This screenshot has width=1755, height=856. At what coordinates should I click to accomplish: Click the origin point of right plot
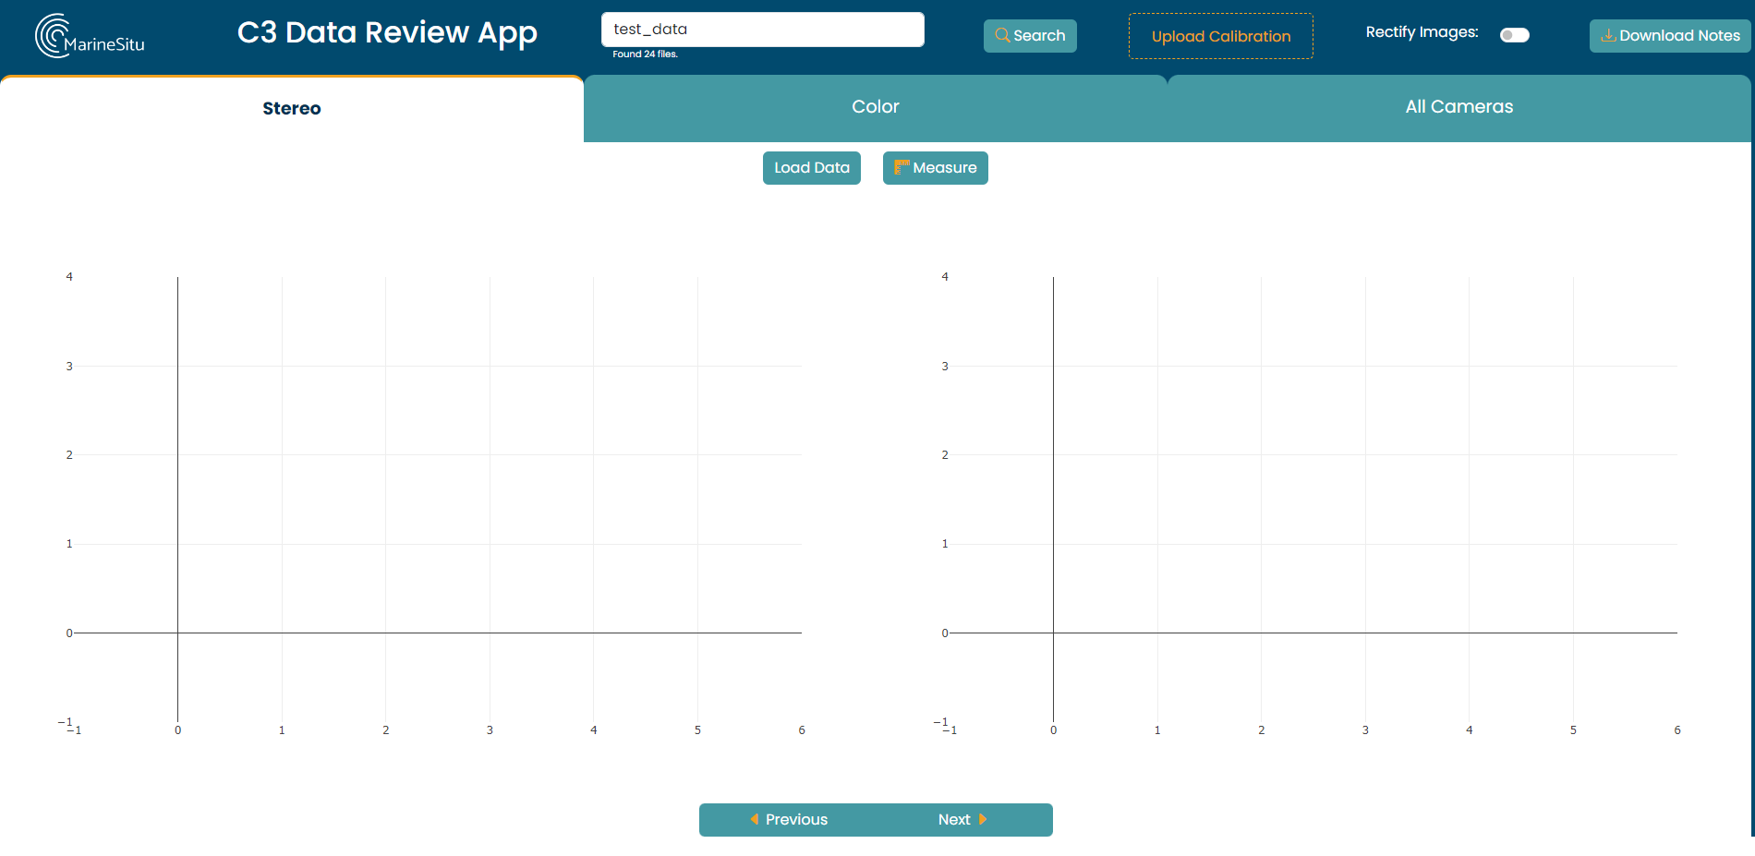pyautogui.click(x=1053, y=633)
